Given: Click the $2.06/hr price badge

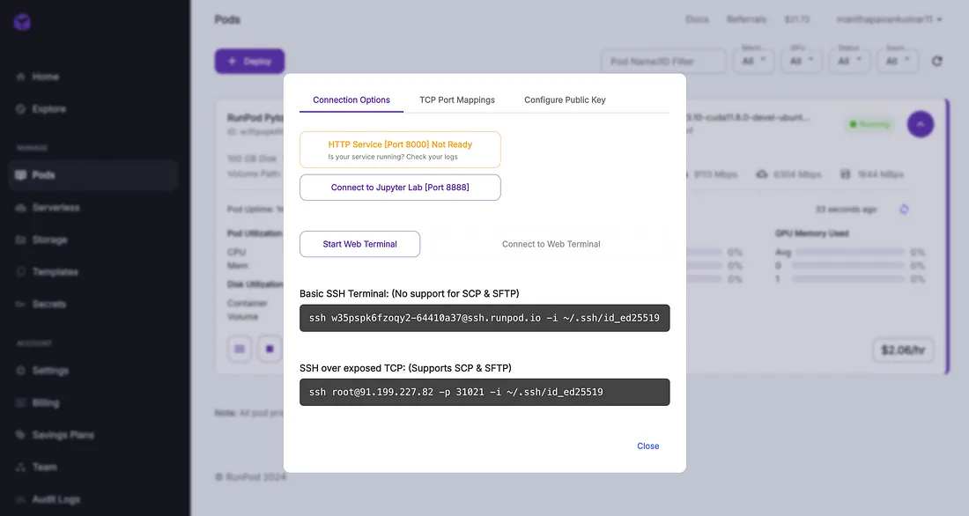Looking at the screenshot, I should pyautogui.click(x=903, y=350).
